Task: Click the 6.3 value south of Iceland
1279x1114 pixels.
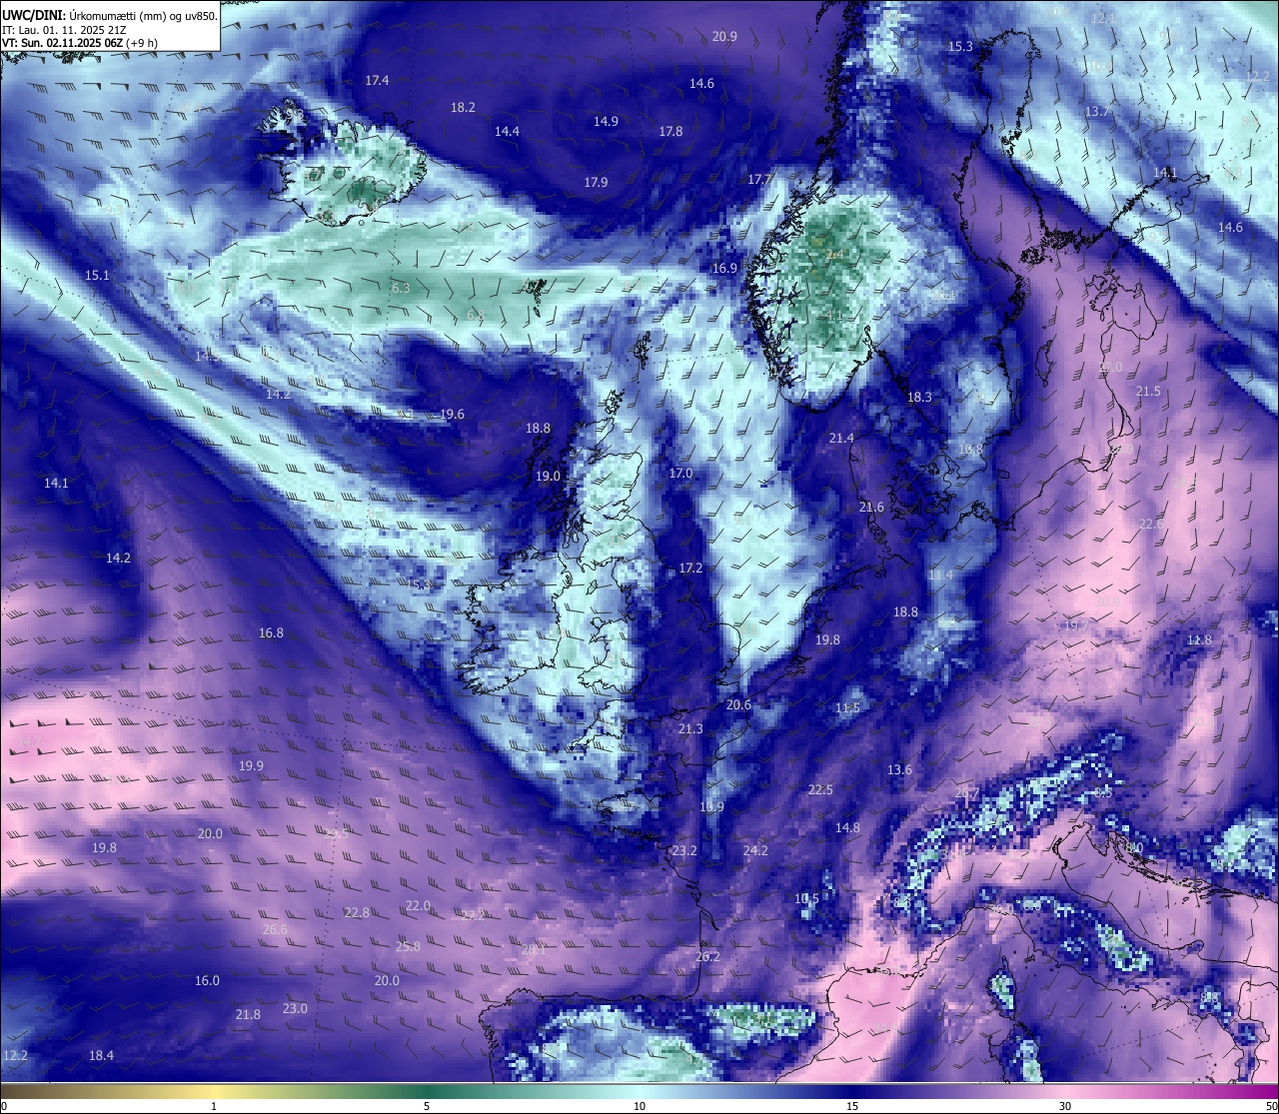Action: pyautogui.click(x=401, y=289)
